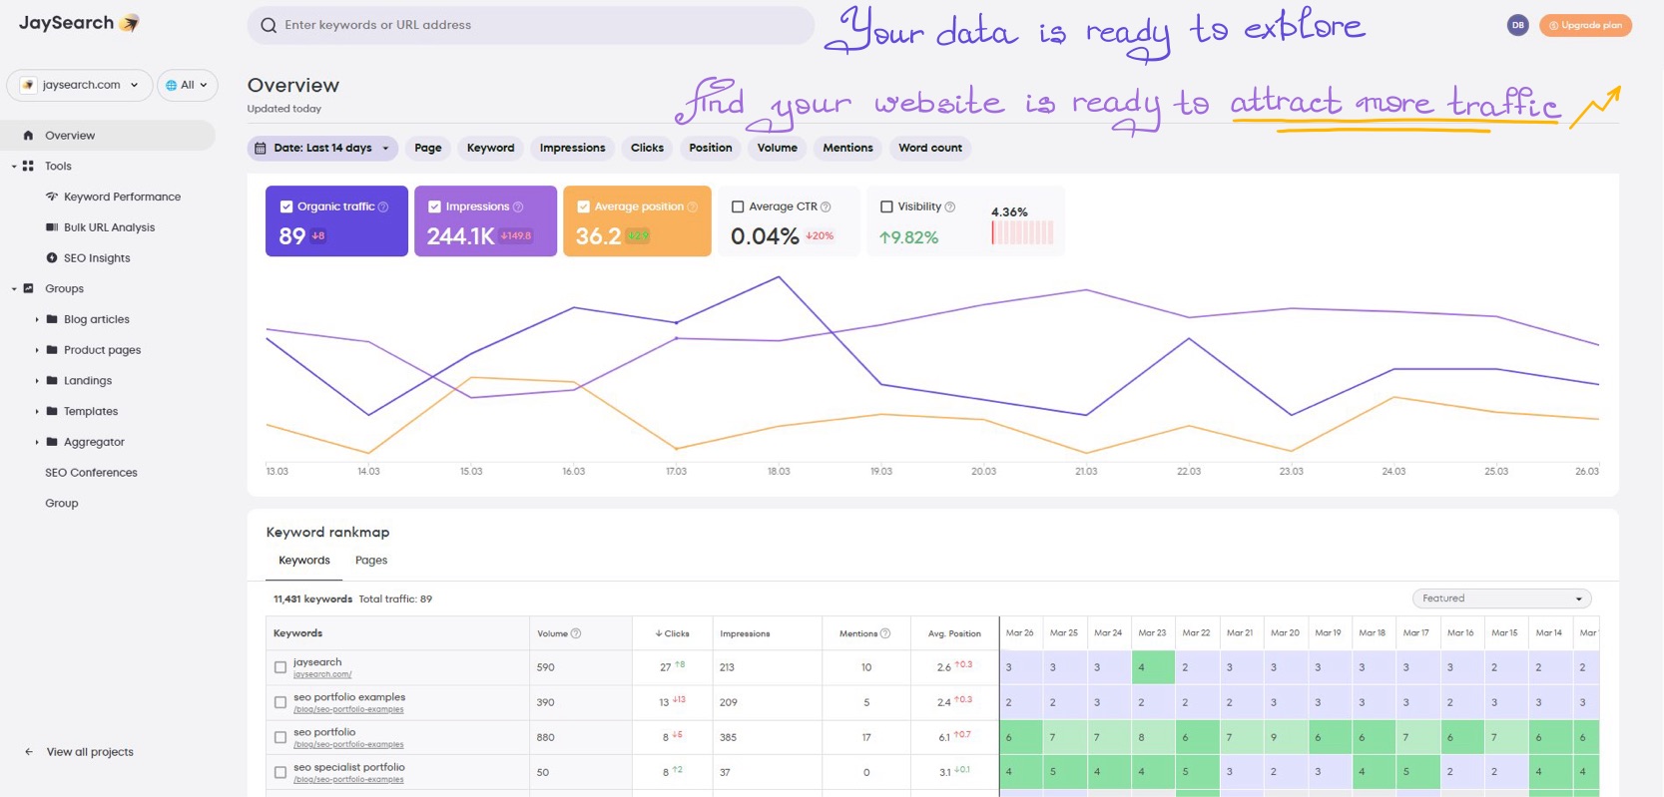Click the green Mar 23 cell for jaysearch
The width and height of the screenshot is (1664, 797).
pos(1153,667)
